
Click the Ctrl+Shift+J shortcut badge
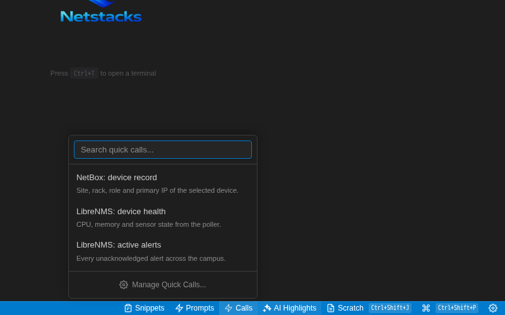[390, 308]
